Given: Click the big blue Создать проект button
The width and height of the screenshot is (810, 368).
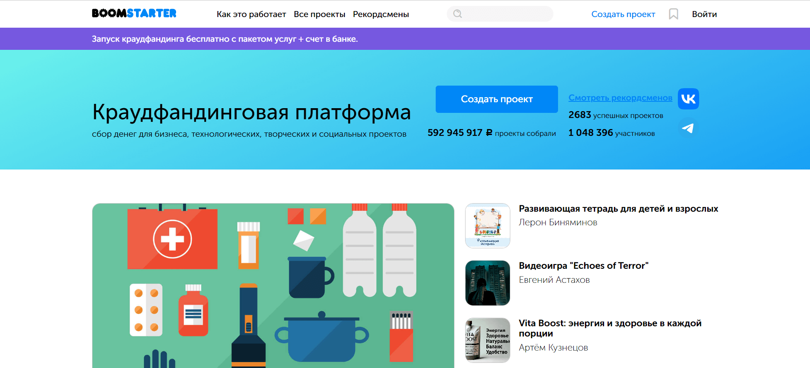Looking at the screenshot, I should click(x=497, y=99).
